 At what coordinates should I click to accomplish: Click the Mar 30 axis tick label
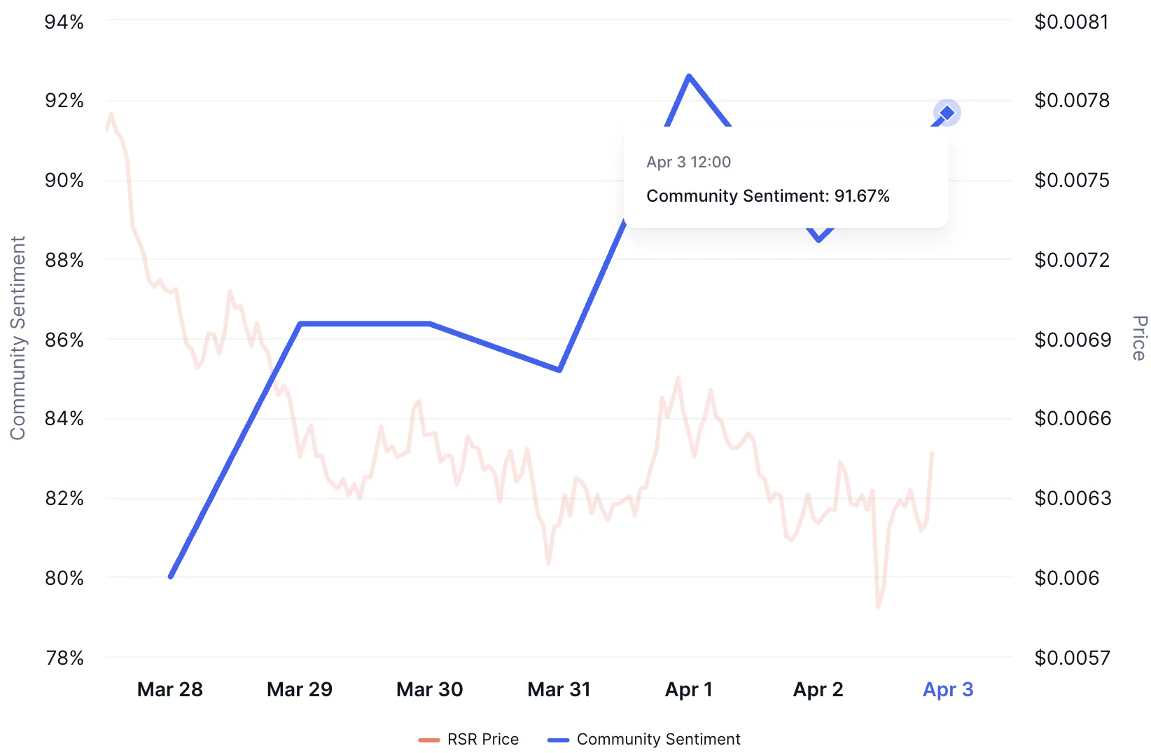tap(429, 689)
